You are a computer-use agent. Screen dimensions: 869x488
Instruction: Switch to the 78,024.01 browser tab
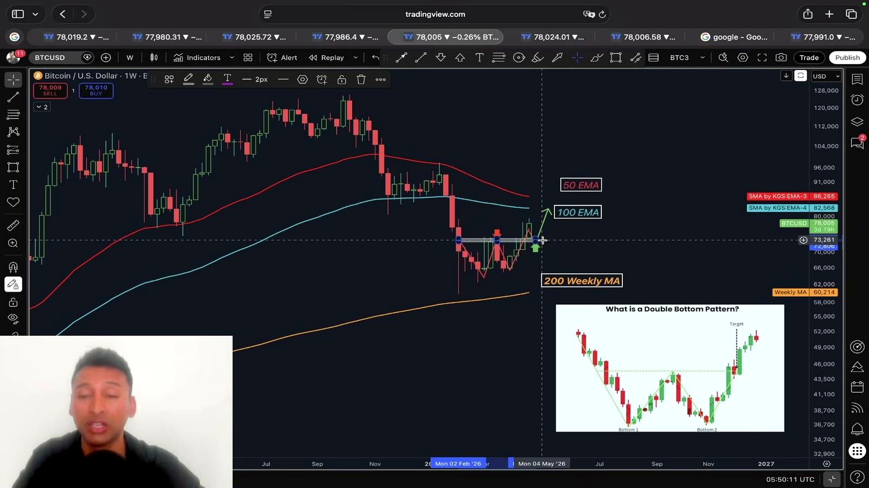(552, 37)
